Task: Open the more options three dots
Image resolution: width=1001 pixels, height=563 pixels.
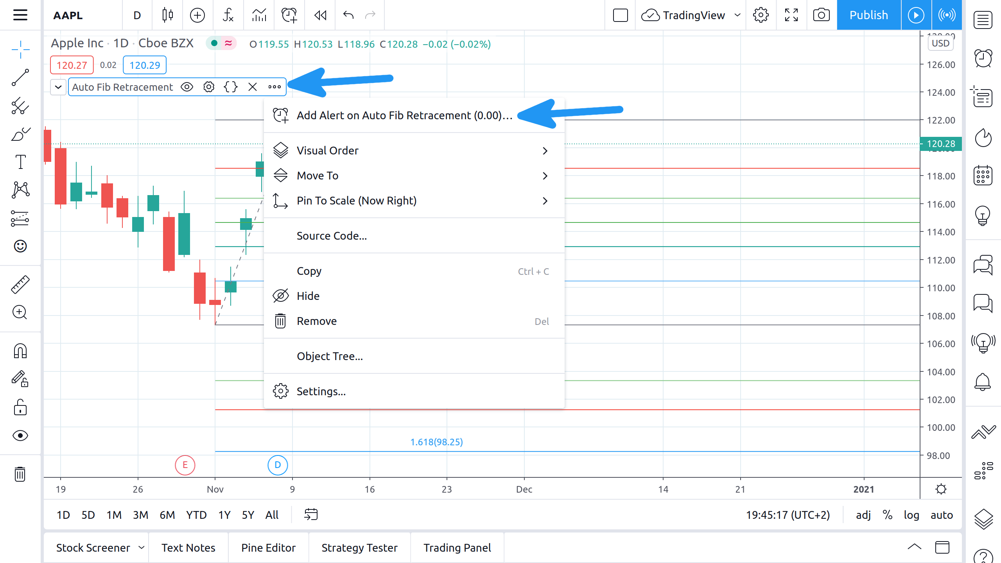Action: (274, 87)
